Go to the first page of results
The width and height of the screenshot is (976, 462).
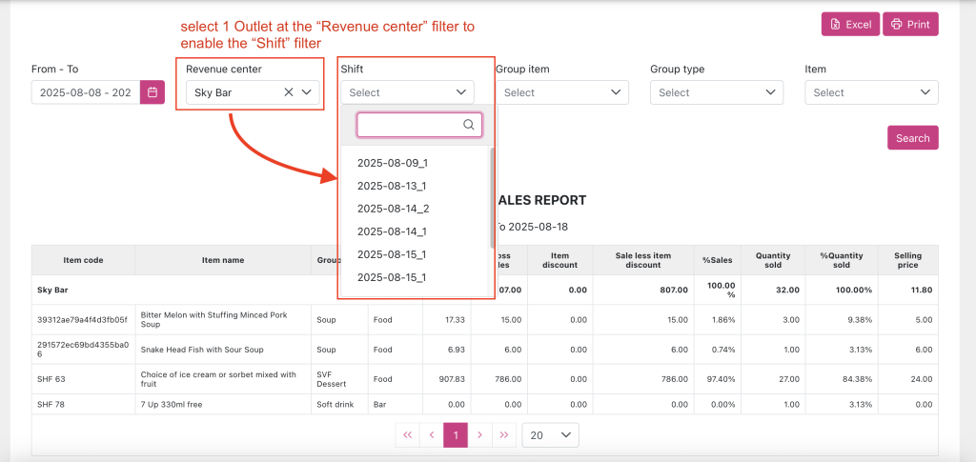[408, 435]
